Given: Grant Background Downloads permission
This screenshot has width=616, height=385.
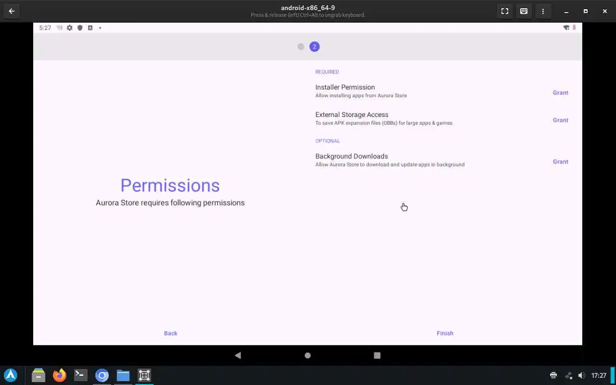Looking at the screenshot, I should (x=560, y=162).
